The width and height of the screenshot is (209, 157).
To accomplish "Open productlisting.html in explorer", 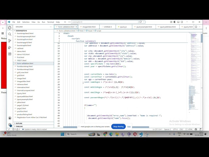I will pos(24,114).
